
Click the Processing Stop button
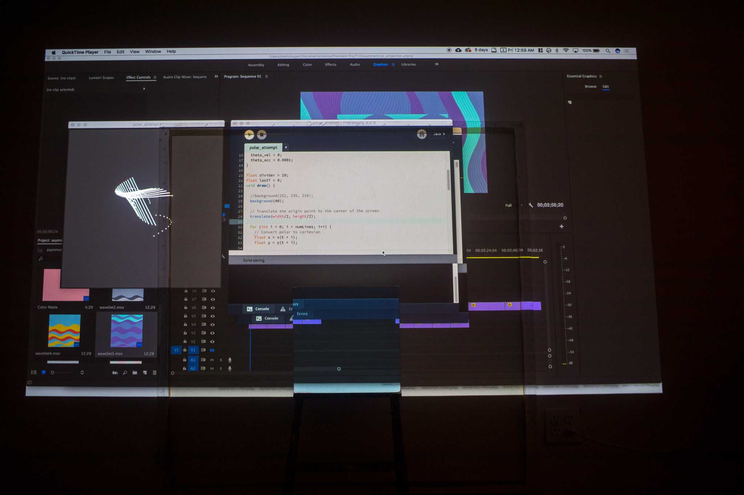point(262,135)
